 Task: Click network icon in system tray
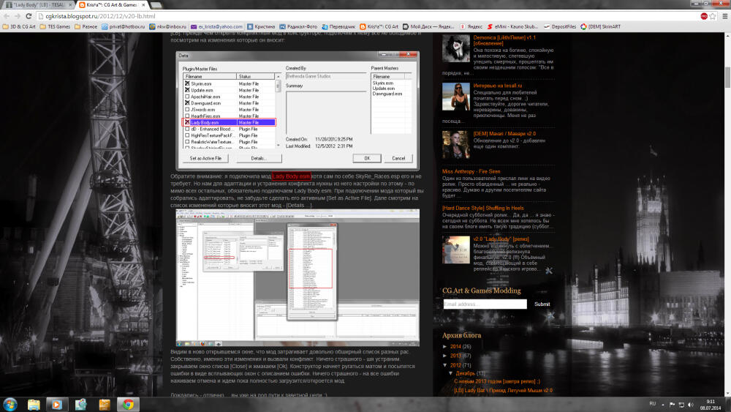click(681, 405)
